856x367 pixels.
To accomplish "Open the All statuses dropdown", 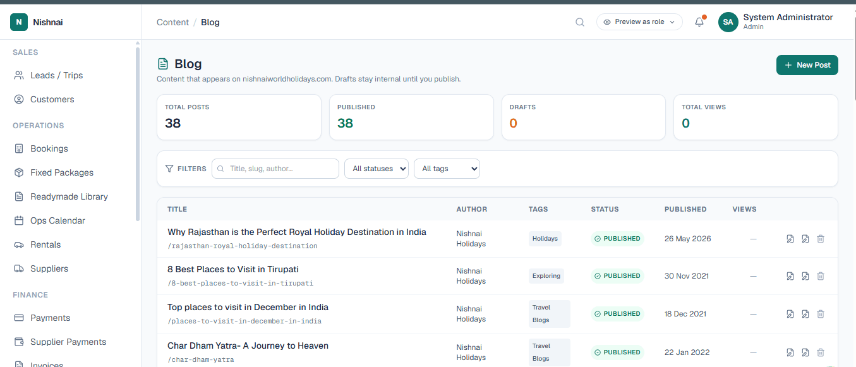I will 377,169.
